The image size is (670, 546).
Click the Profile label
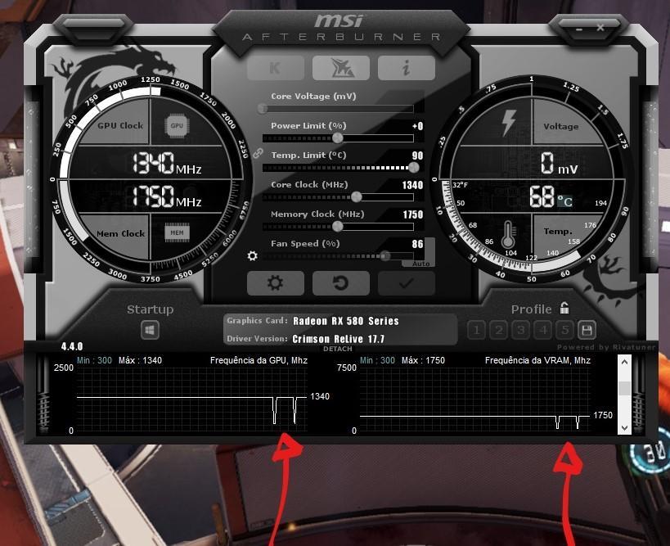pos(531,309)
